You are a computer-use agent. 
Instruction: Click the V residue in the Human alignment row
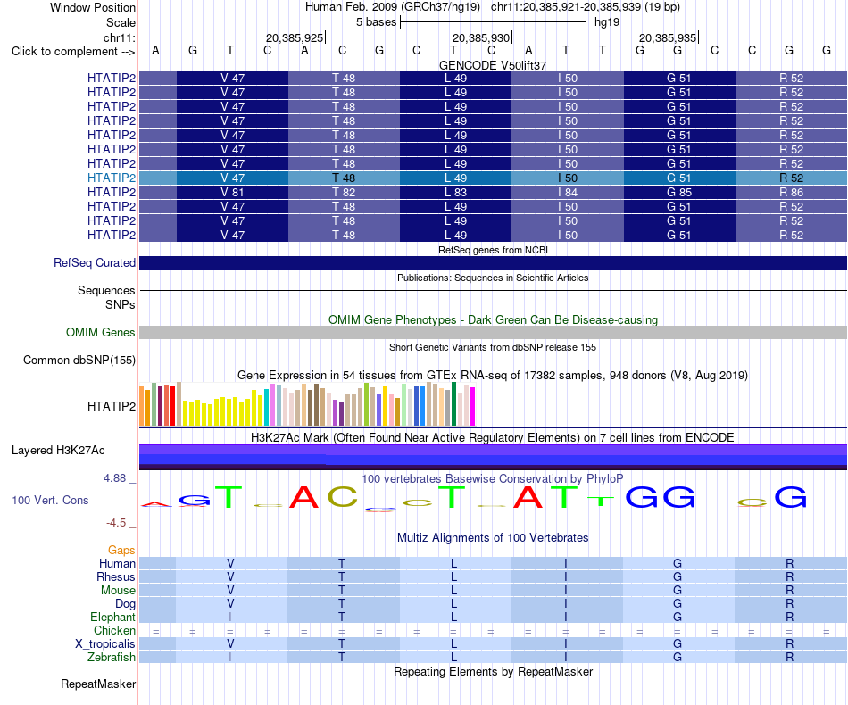point(230,563)
